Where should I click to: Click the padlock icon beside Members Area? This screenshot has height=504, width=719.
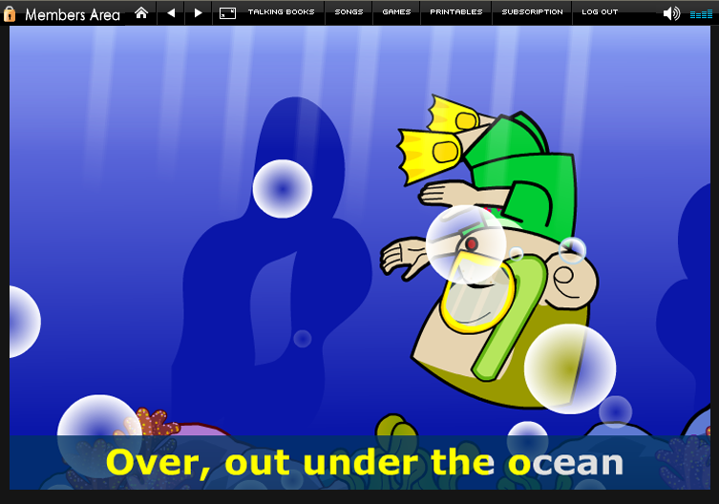click(x=11, y=13)
